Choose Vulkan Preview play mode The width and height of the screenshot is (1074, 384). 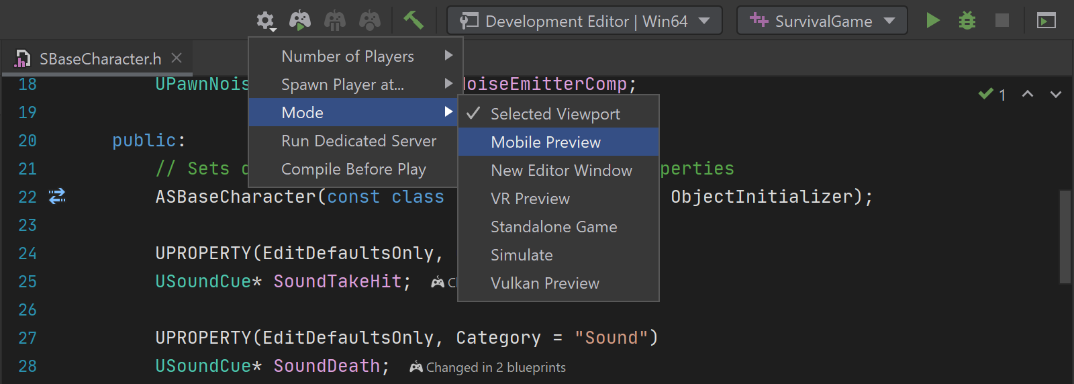click(558, 283)
